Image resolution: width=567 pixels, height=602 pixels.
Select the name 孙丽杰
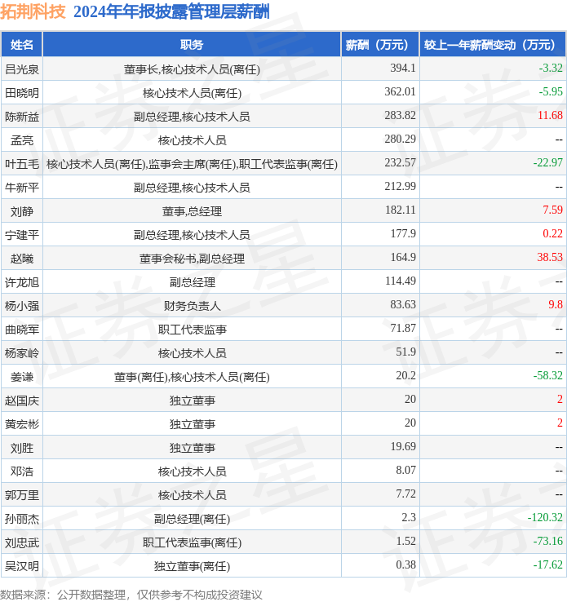(x=22, y=519)
